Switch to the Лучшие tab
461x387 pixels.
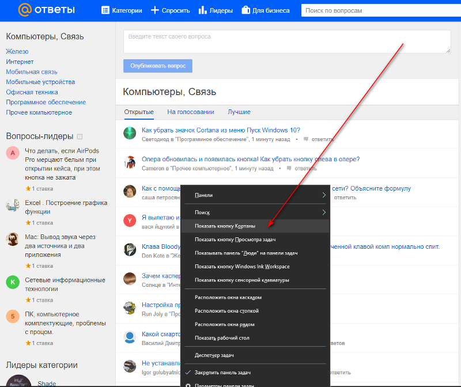(x=239, y=112)
